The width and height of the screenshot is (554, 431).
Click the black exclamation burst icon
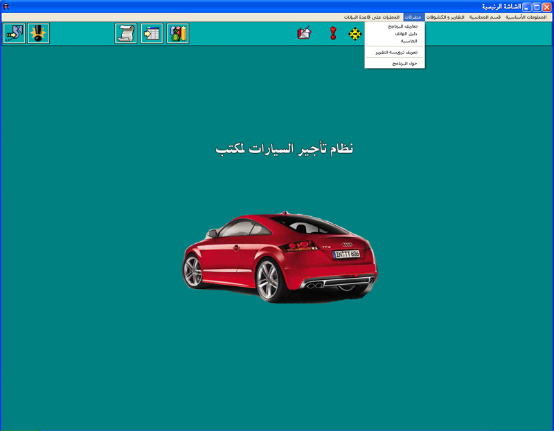(39, 33)
